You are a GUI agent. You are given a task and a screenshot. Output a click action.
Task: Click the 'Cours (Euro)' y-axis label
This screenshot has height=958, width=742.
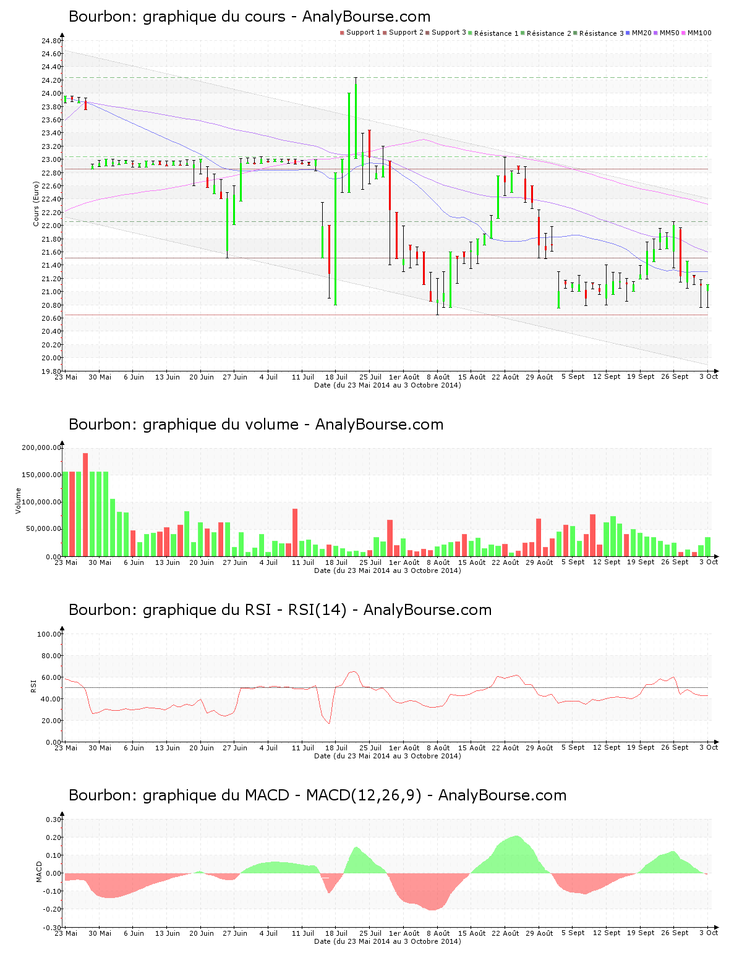point(36,204)
